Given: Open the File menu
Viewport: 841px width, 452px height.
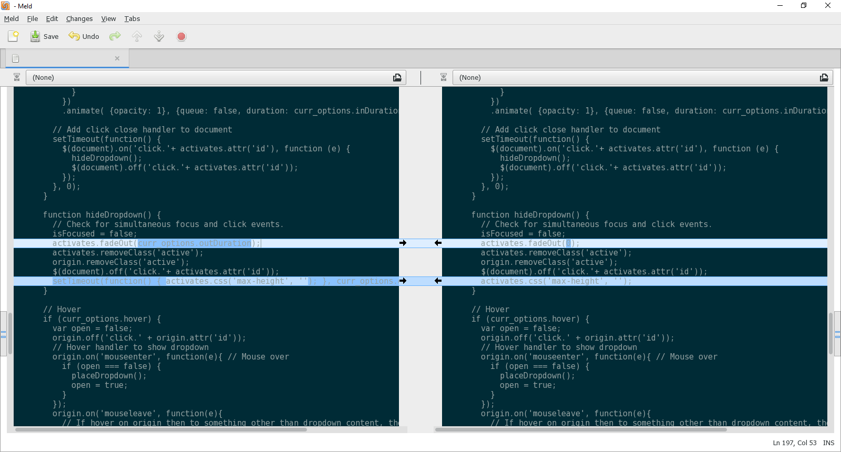Looking at the screenshot, I should pyautogui.click(x=33, y=18).
